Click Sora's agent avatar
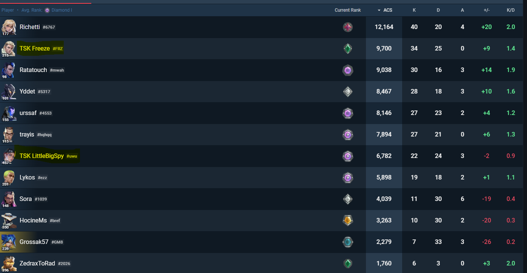Viewport: 527px width, 273px height. [8, 199]
